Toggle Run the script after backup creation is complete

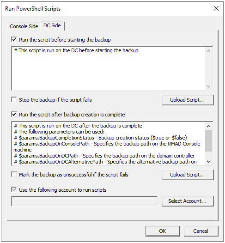point(14,115)
